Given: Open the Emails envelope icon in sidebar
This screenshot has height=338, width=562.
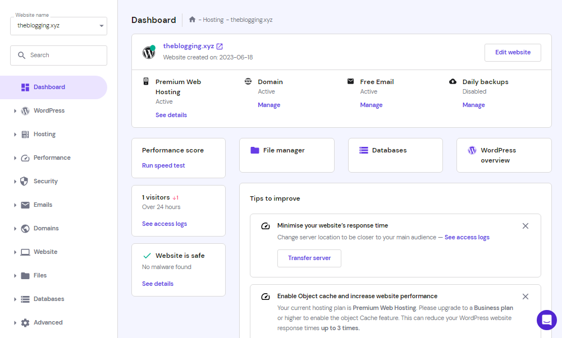Looking at the screenshot, I should click(x=25, y=205).
